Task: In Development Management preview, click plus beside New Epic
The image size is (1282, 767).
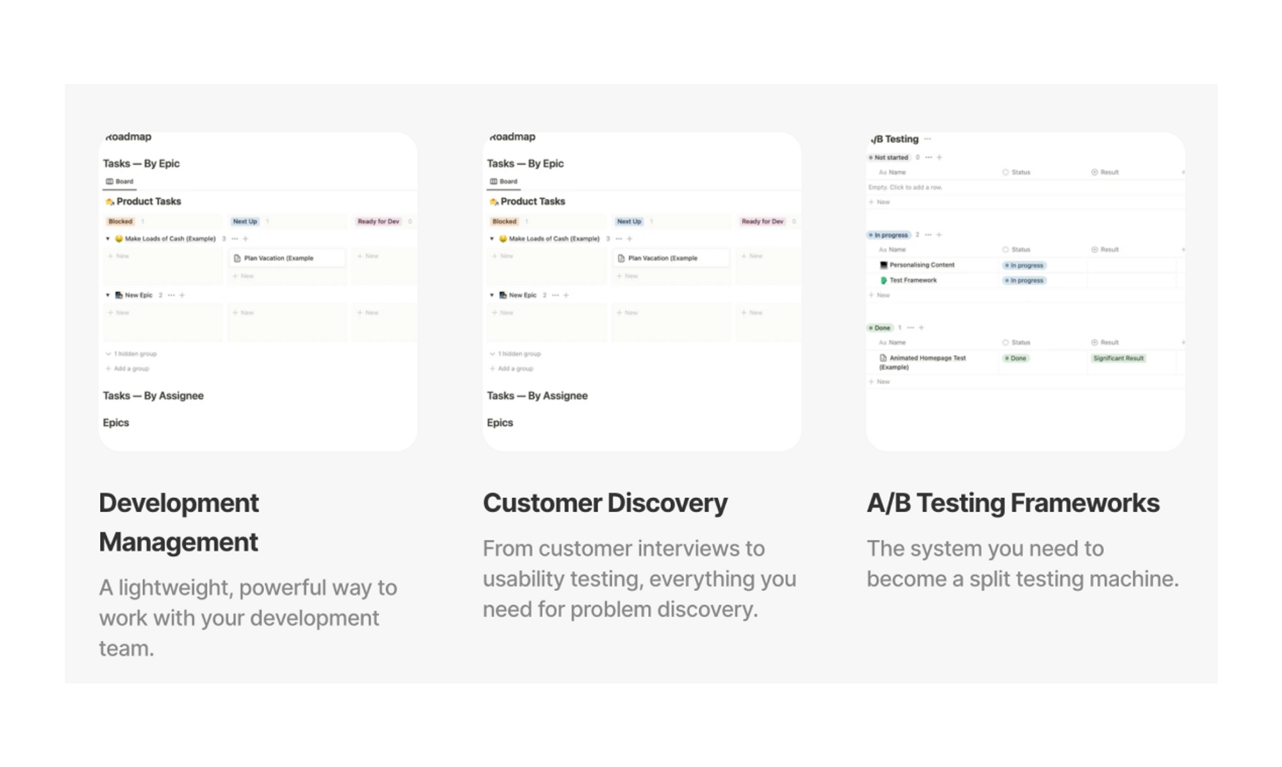Action: (182, 295)
